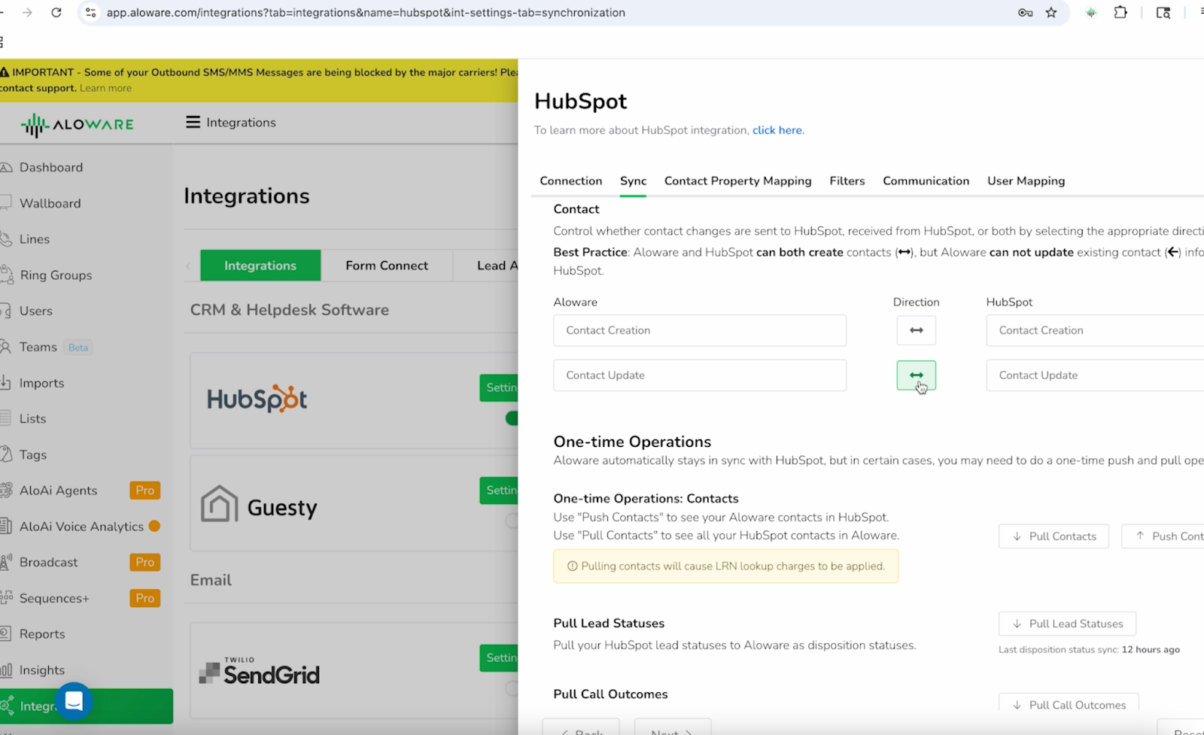
Task: Switch to the Form Connect tab
Action: pyautogui.click(x=387, y=266)
